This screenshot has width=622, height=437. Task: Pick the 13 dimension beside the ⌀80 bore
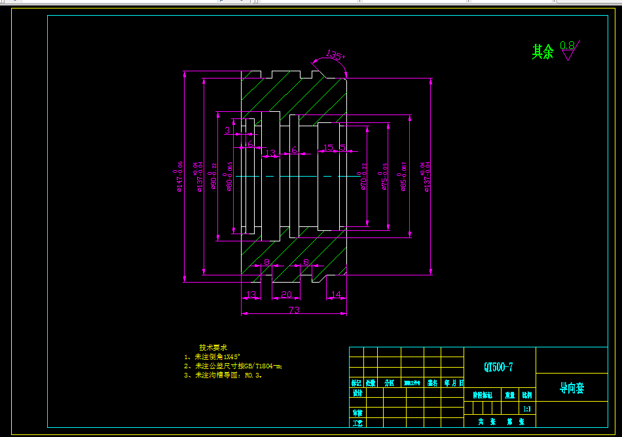click(270, 152)
